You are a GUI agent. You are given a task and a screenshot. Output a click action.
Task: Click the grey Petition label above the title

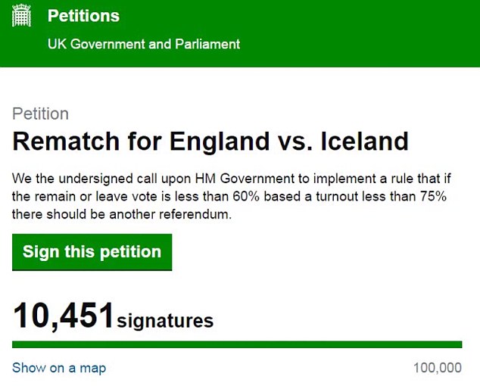(x=41, y=114)
